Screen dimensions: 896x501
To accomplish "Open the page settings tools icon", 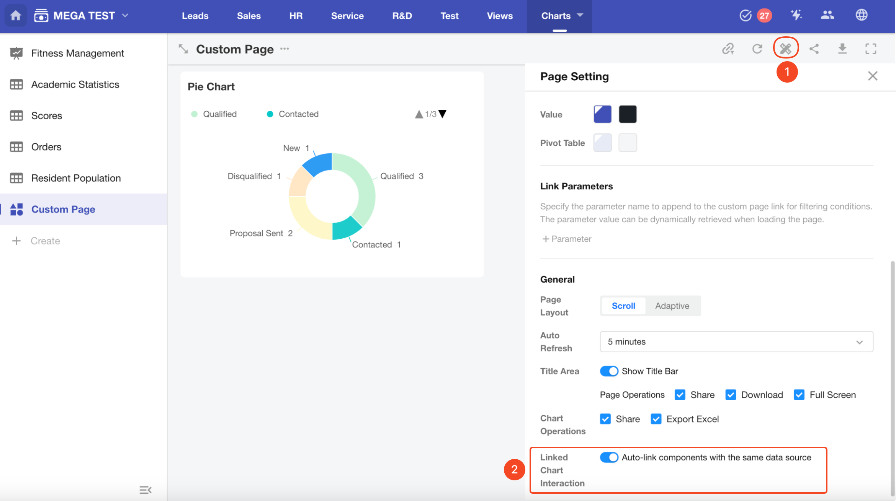I will [x=785, y=49].
